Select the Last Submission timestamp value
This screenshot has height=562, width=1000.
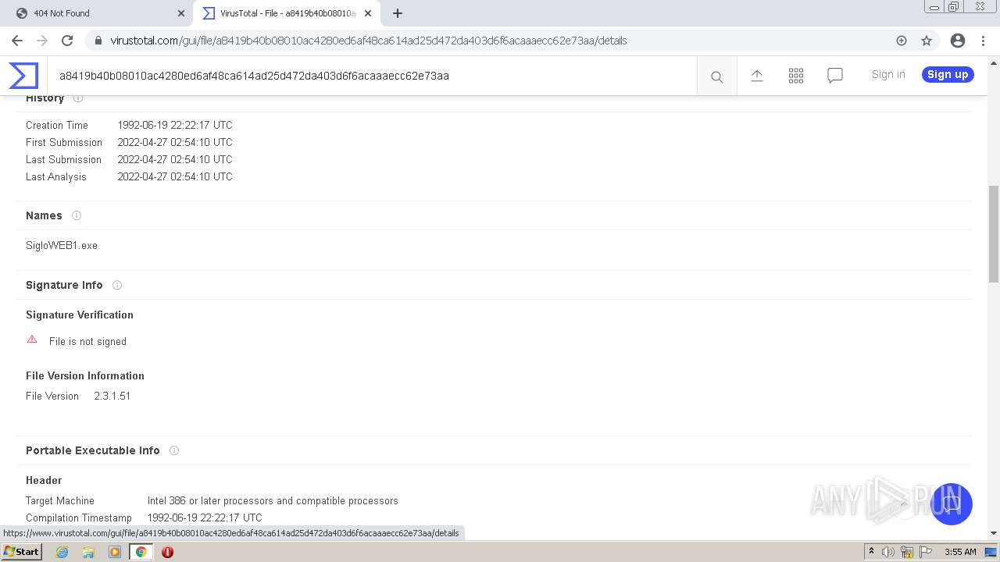click(175, 159)
